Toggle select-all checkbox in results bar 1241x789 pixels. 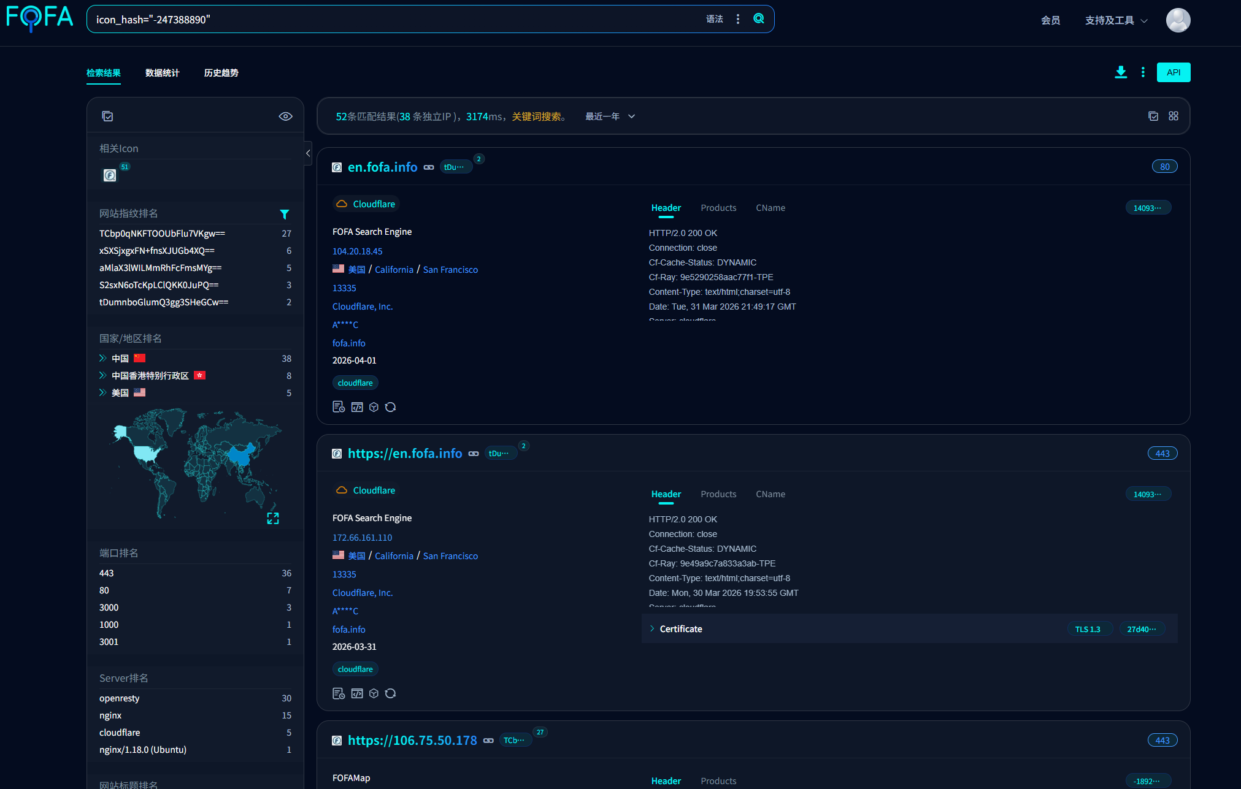[x=1153, y=116]
